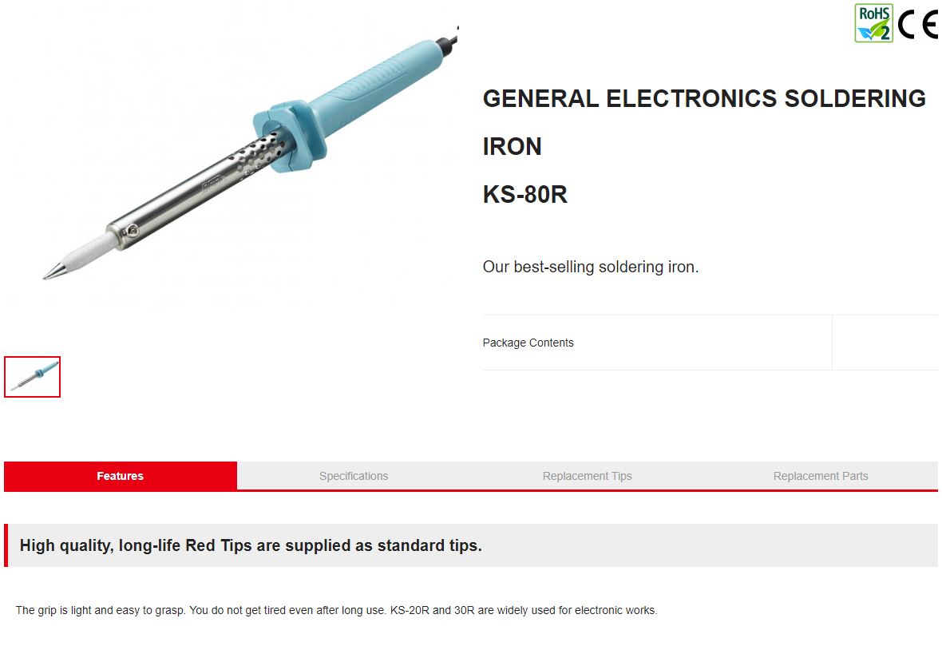Click the word IRON in the title
Screen dimensions: 942x646
point(512,147)
